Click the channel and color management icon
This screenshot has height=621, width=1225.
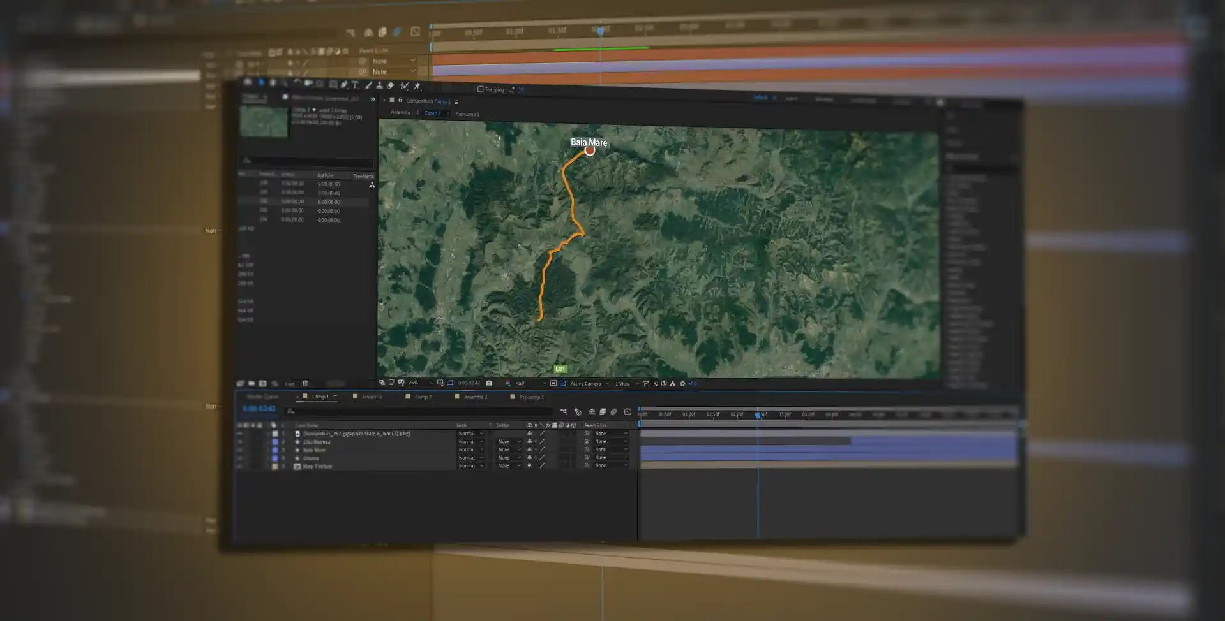coord(507,383)
